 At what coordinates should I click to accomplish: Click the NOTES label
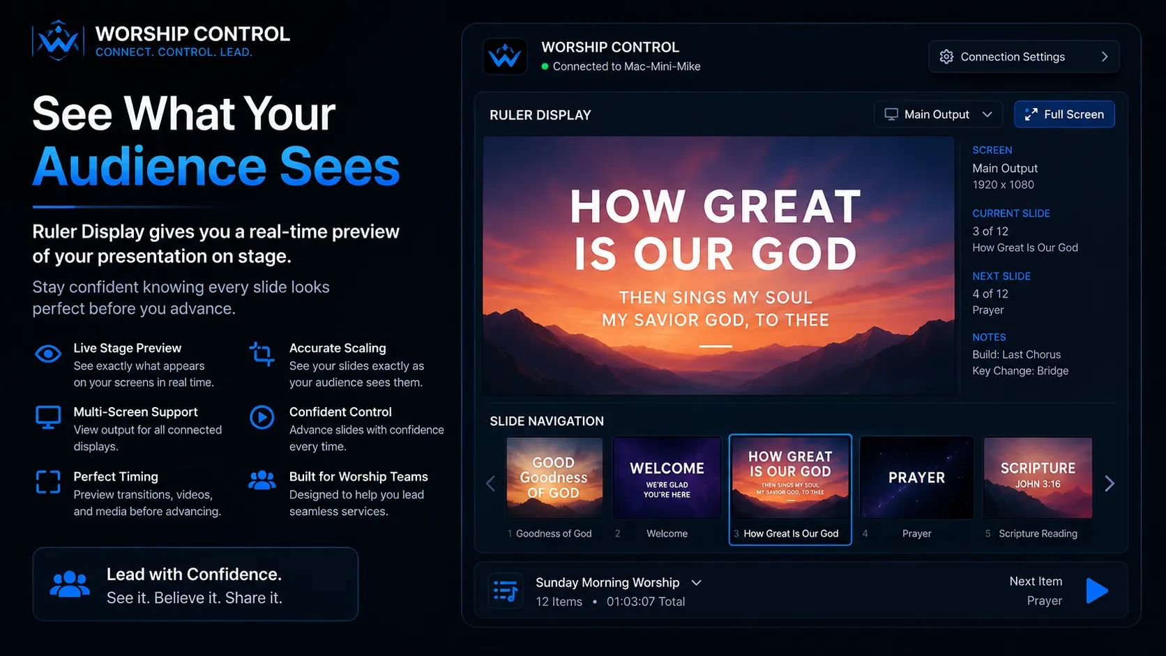(x=989, y=337)
